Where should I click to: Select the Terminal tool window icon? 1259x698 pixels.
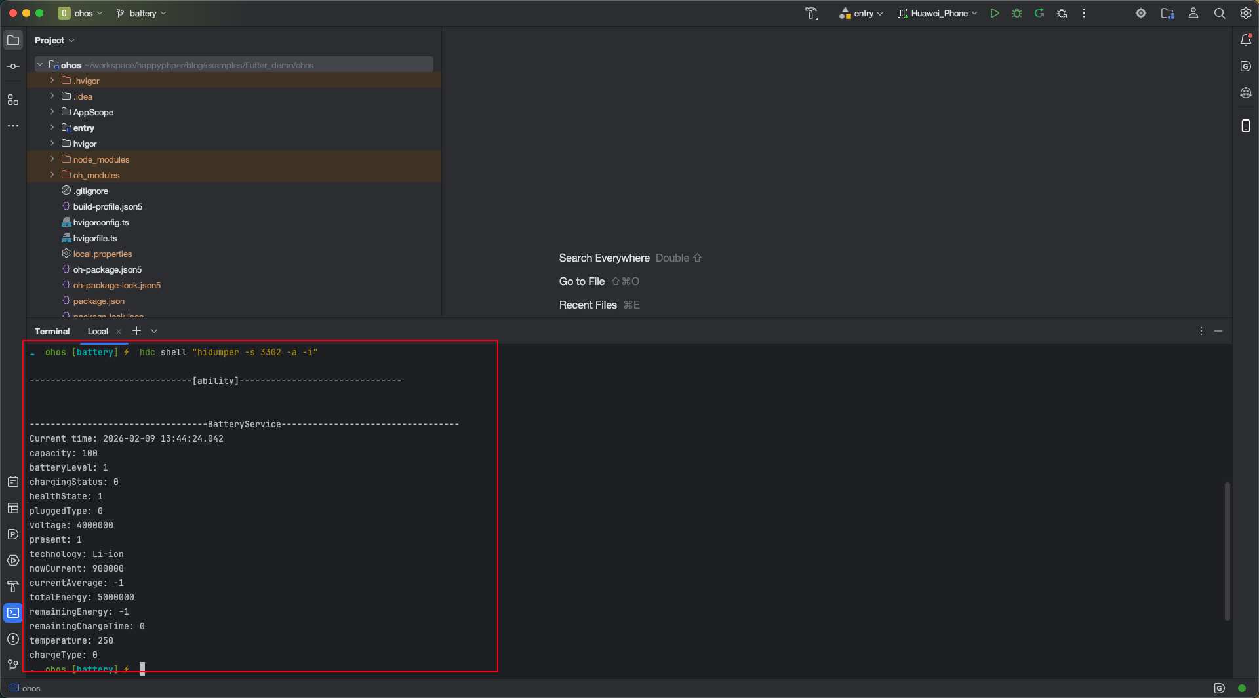(x=13, y=613)
